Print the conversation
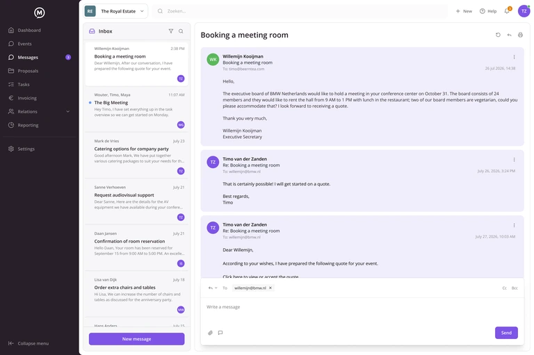 pos(520,35)
